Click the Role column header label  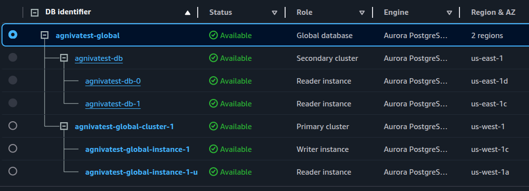tap(304, 12)
